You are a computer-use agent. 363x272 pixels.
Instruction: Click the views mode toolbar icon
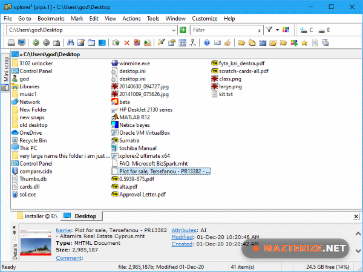point(182,43)
